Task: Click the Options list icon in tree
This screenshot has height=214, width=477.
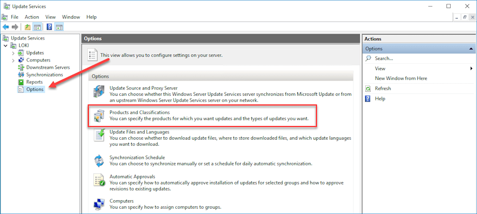Action: click(x=21, y=90)
